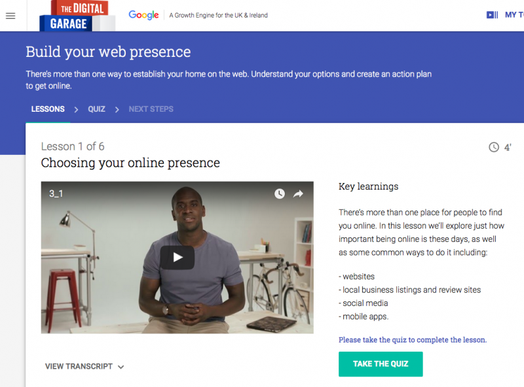Switch to the LESSONS tab

coord(48,109)
